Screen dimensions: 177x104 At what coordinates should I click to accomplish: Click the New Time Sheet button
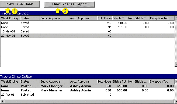coord(20,4)
